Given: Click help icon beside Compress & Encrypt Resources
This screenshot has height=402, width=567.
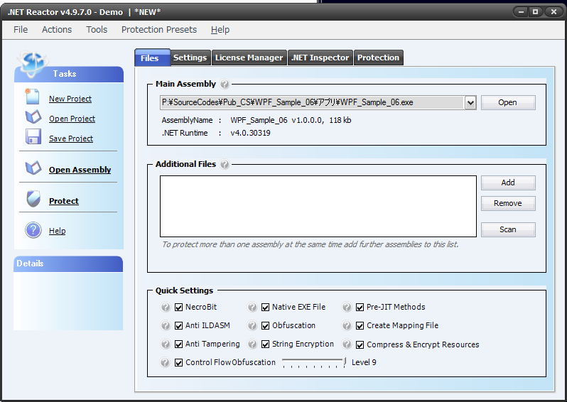Looking at the screenshot, I should point(347,344).
